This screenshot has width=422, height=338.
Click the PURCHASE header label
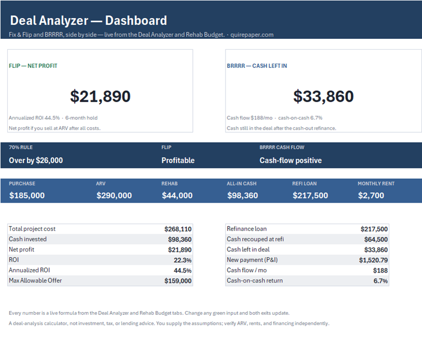pyautogui.click(x=22, y=184)
